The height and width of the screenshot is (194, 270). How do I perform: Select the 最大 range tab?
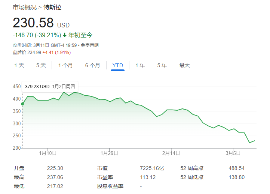(184, 65)
